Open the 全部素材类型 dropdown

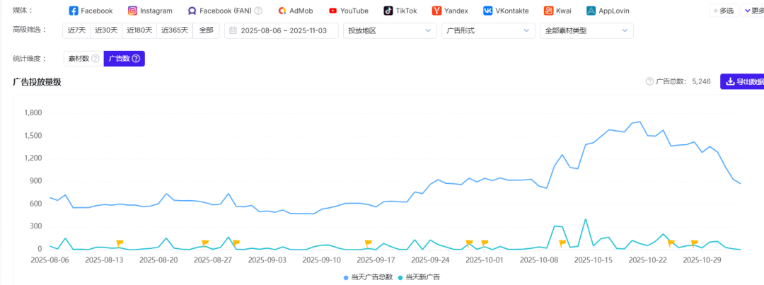586,30
